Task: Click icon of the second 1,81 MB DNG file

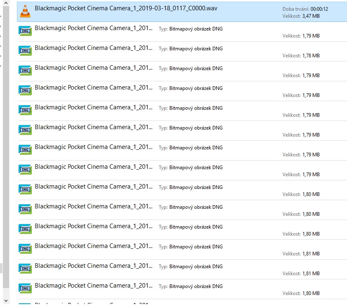Action: pyautogui.click(x=25, y=269)
